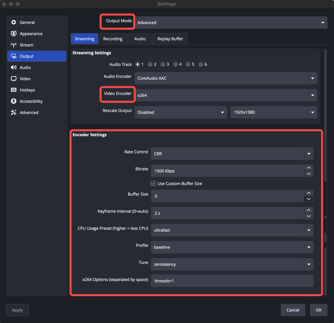Open Accessibility settings icon
The width and height of the screenshot is (334, 323).
tap(14, 101)
